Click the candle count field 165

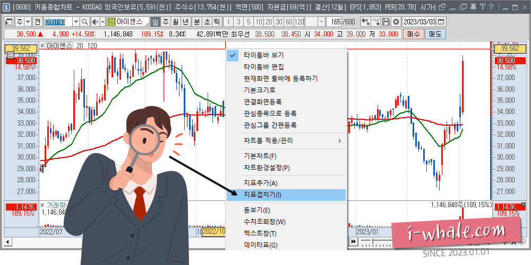pos(334,22)
